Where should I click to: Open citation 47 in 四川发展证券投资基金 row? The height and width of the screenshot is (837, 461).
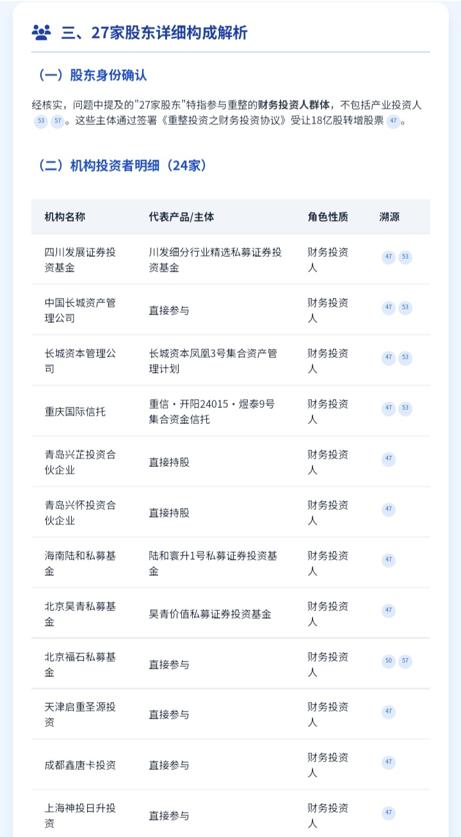tap(388, 257)
